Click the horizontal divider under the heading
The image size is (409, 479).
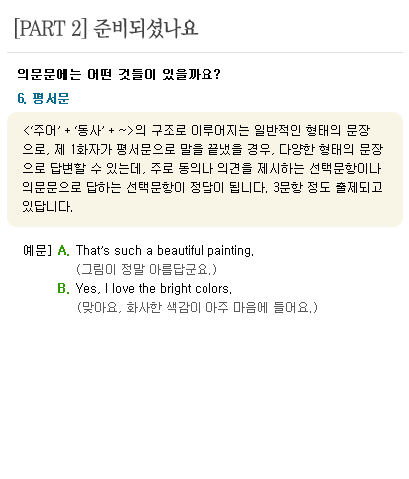click(x=204, y=52)
